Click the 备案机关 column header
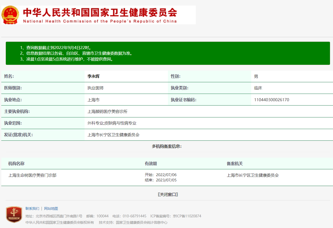The width and height of the screenshot is (333, 228). pyautogui.click(x=235, y=163)
